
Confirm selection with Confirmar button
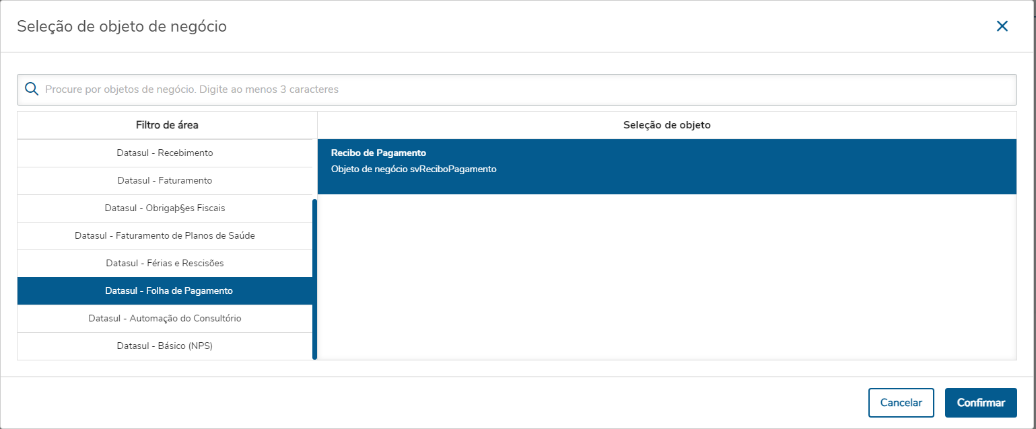pyautogui.click(x=981, y=403)
